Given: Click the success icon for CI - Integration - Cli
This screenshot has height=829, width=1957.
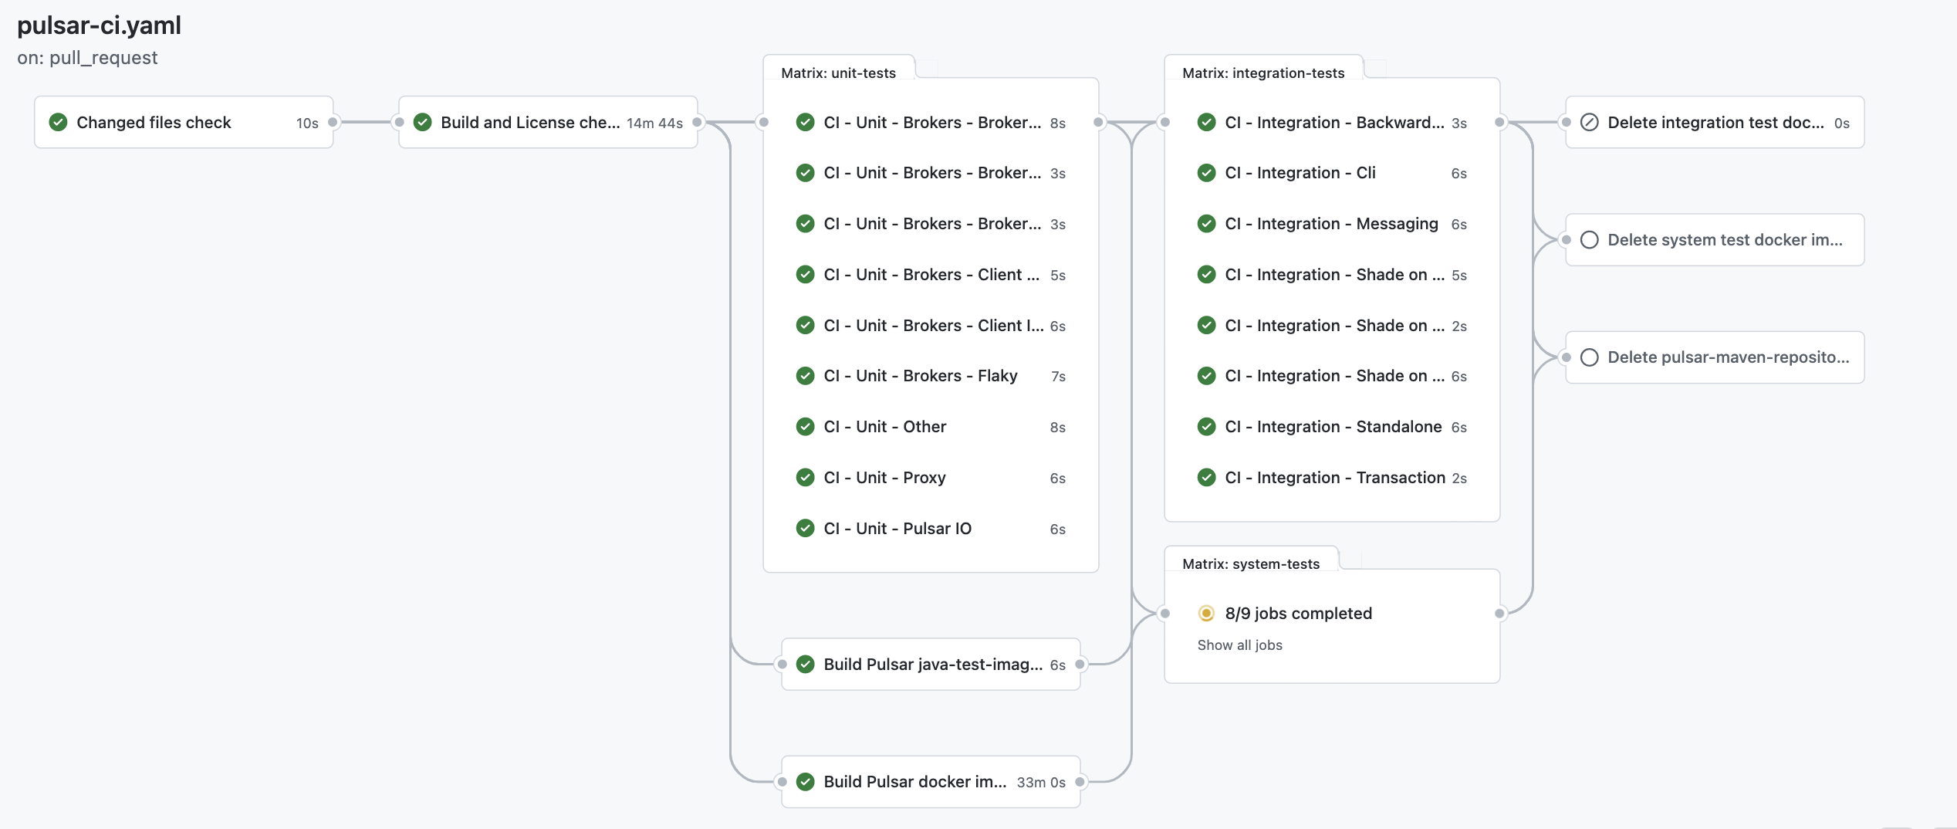Looking at the screenshot, I should (1206, 173).
